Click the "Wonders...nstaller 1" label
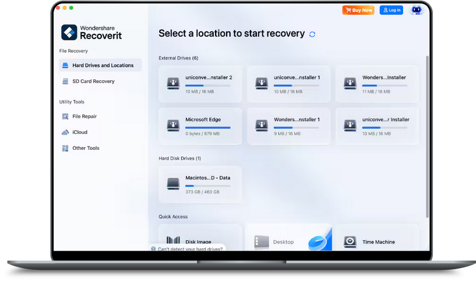The image size is (476, 282). pyautogui.click(x=297, y=119)
